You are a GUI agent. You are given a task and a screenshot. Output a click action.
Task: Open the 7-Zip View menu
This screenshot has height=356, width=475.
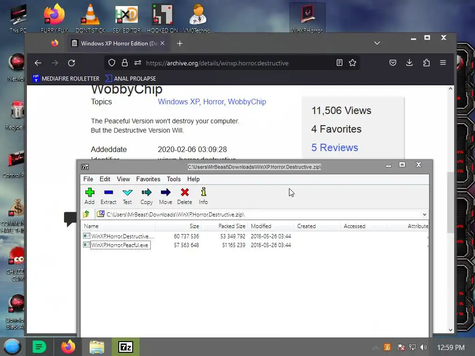123,179
